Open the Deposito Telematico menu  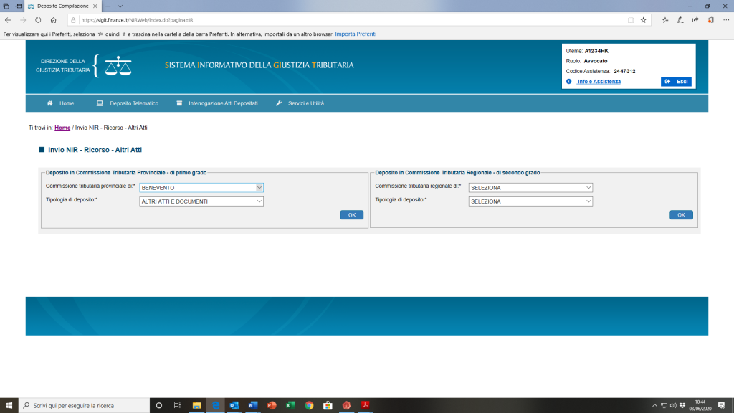tap(128, 103)
